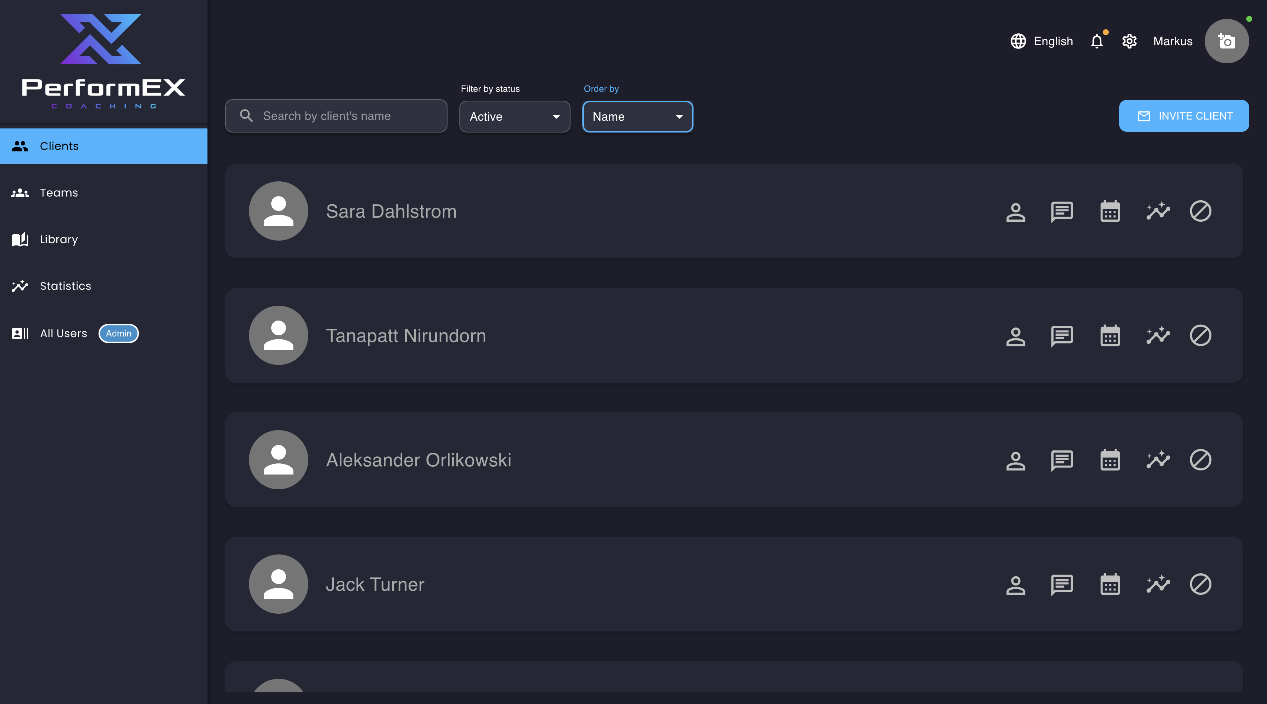
Task: Open settings gear icon
Action: click(1129, 41)
